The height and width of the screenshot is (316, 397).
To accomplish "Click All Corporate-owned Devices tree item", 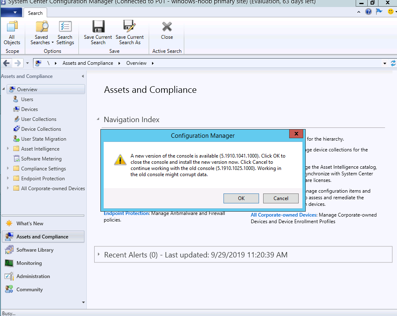I will coord(52,189).
